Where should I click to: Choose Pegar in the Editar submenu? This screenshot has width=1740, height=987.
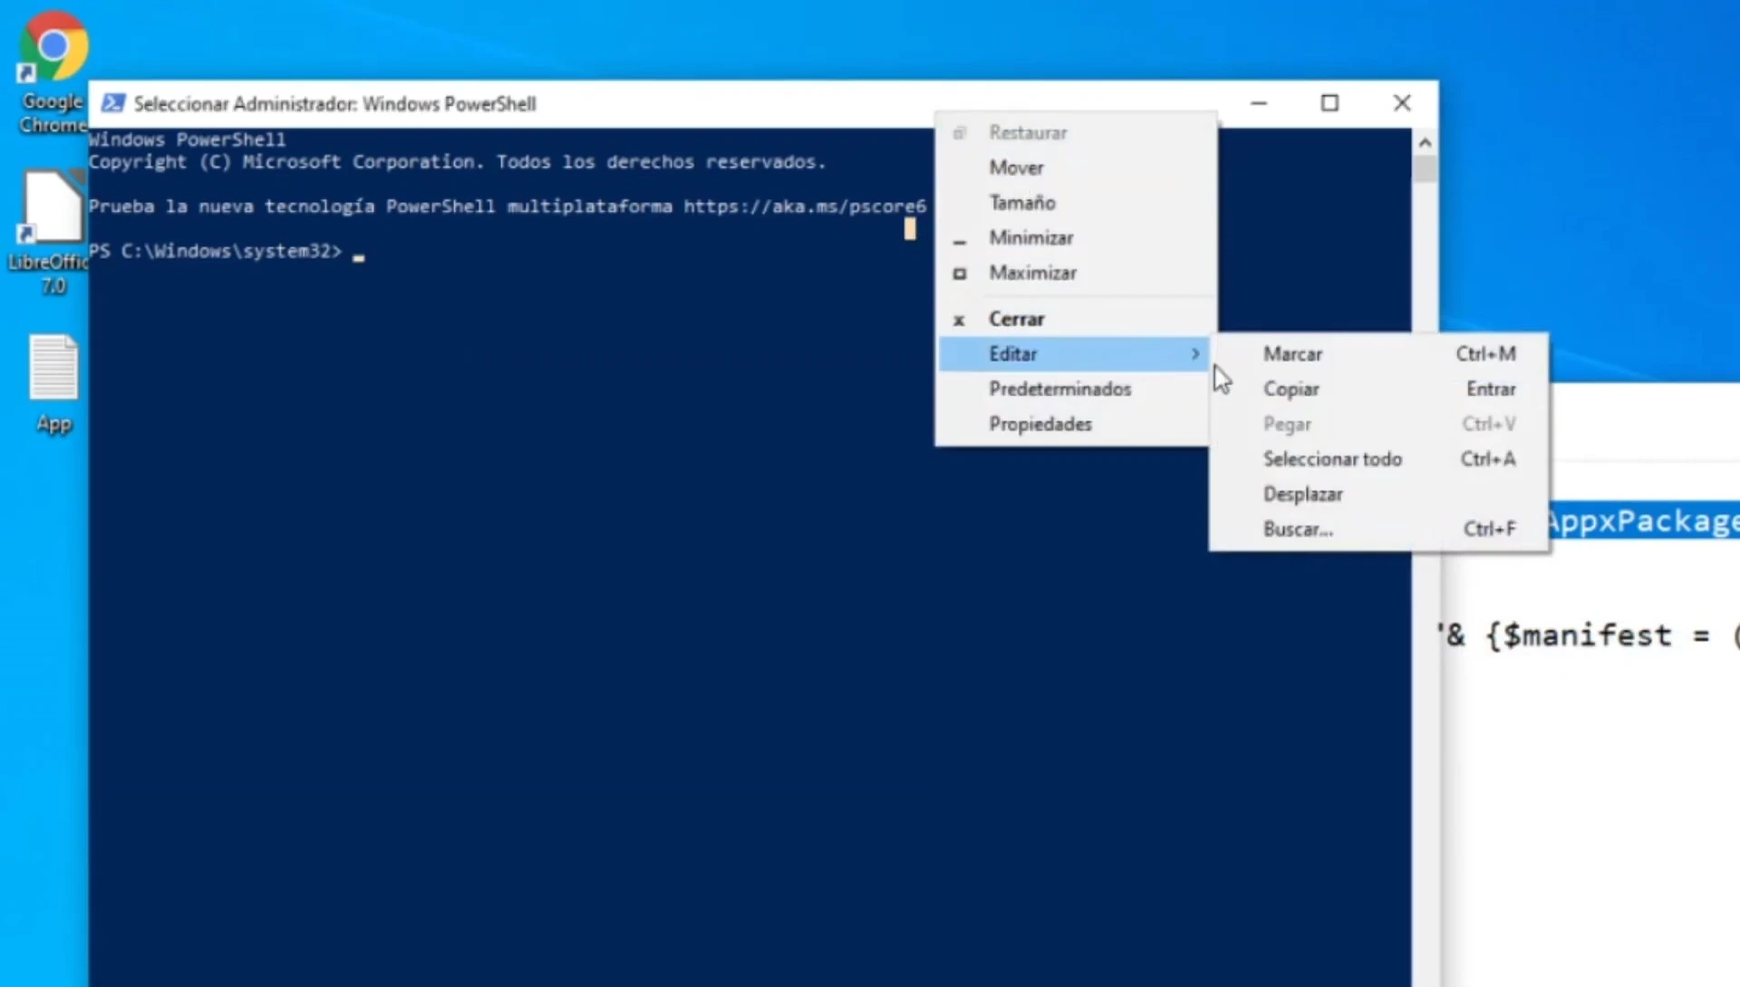click(1378, 425)
